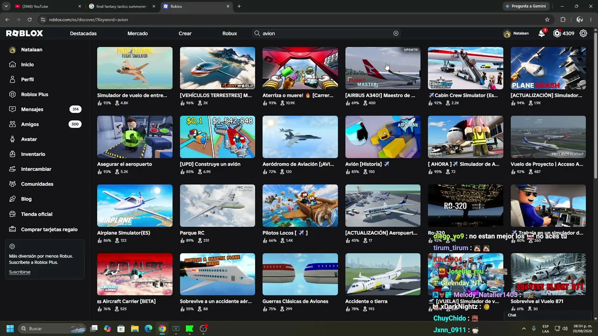Click Suscribirse link for Roblox Plus

pyautogui.click(x=20, y=272)
